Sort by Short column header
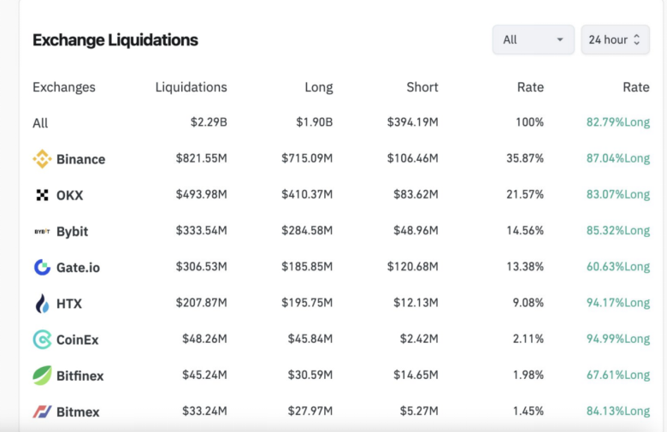 tap(422, 87)
